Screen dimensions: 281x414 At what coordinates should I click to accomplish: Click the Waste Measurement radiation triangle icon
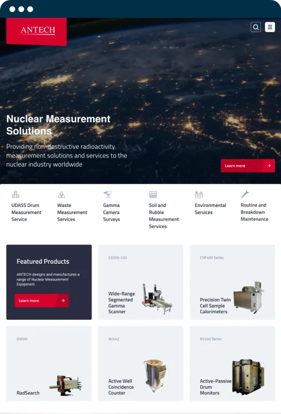pos(61,194)
